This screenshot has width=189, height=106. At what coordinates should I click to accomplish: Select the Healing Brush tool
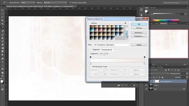pyautogui.click(x=2, y=31)
